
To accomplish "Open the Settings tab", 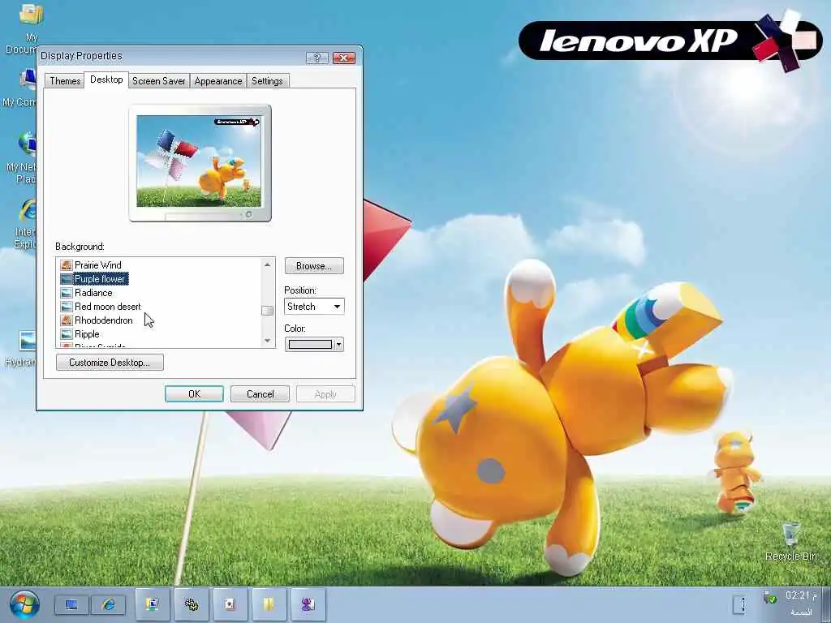I will tap(267, 80).
